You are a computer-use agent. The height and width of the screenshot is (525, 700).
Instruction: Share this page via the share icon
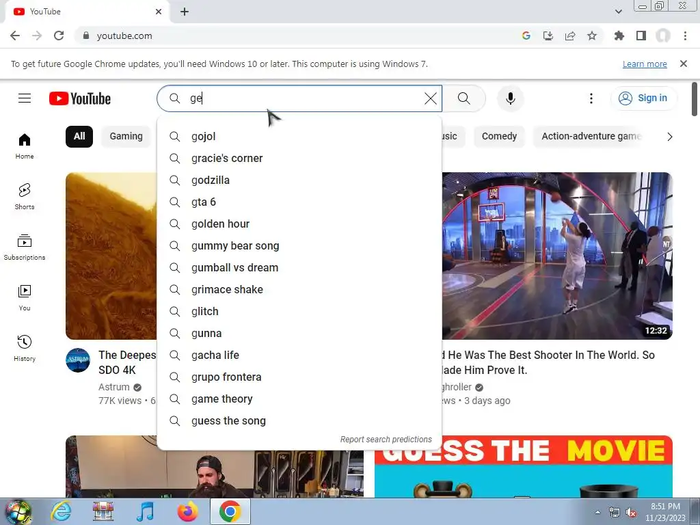coord(570,36)
